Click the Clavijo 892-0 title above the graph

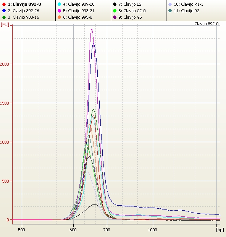click(x=207, y=24)
